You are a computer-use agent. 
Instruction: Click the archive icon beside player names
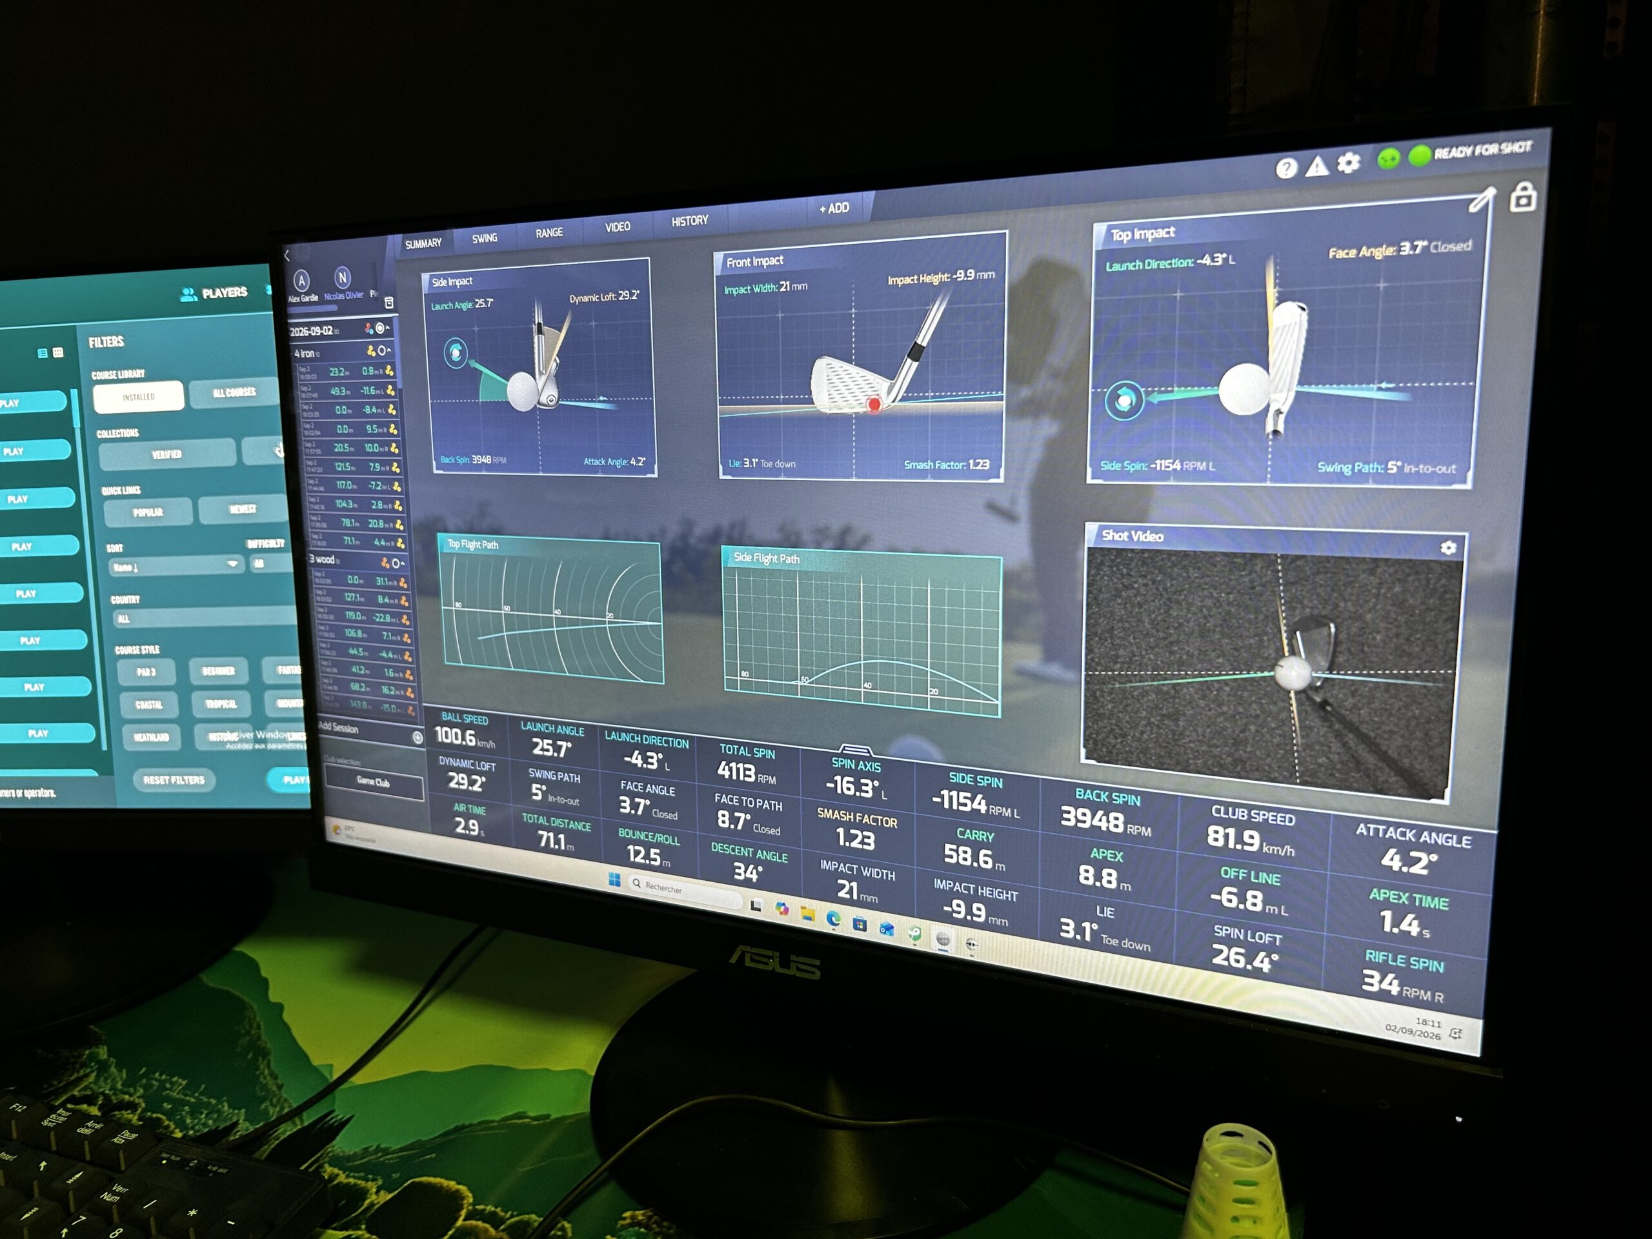pos(389,303)
